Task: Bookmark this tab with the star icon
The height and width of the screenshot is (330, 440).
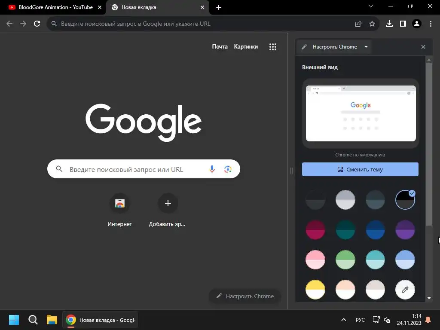Action: (372, 24)
